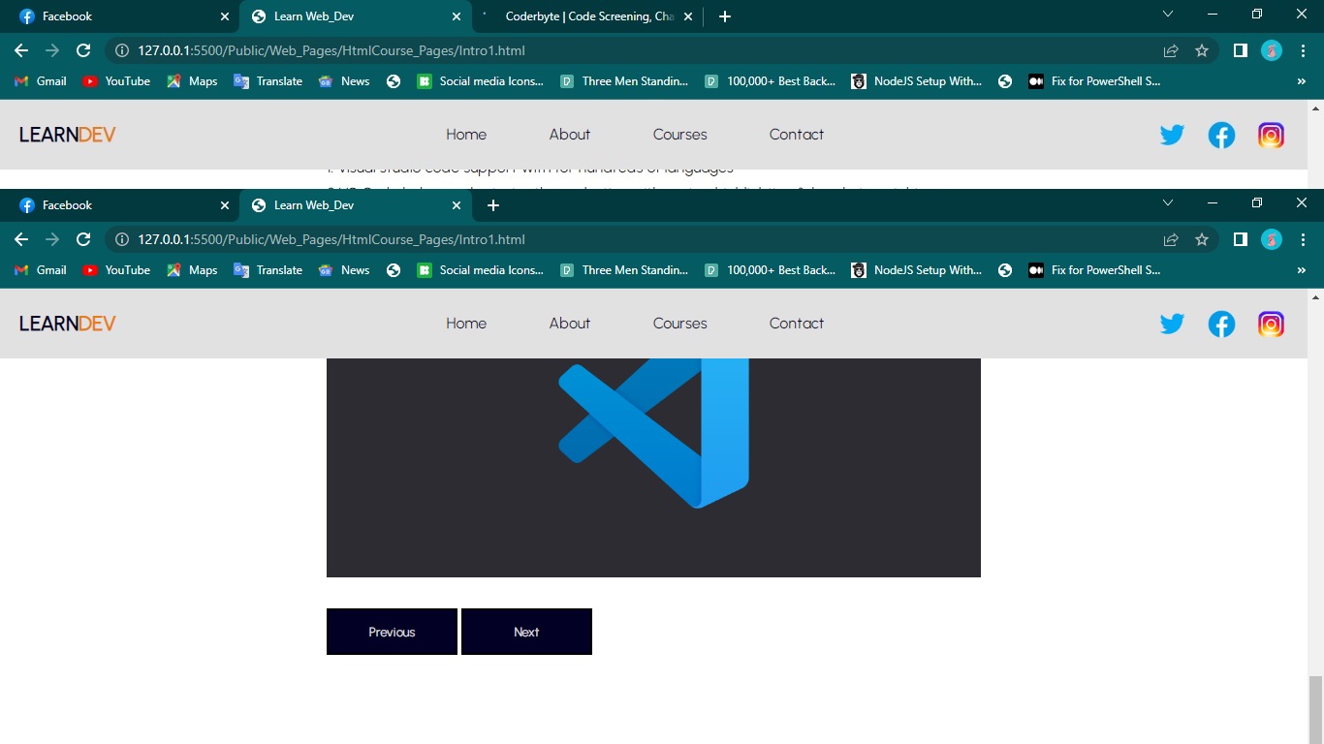Go to the Previous lesson page
Viewport: 1324px width, 744px height.
click(392, 632)
